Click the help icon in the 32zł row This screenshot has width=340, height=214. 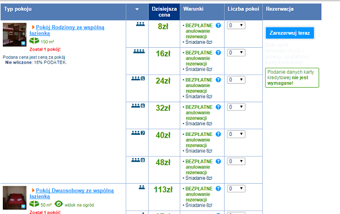pyautogui.click(x=218, y=107)
